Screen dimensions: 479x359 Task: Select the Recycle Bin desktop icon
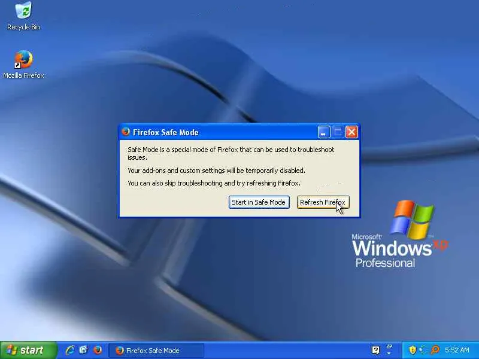[23, 16]
